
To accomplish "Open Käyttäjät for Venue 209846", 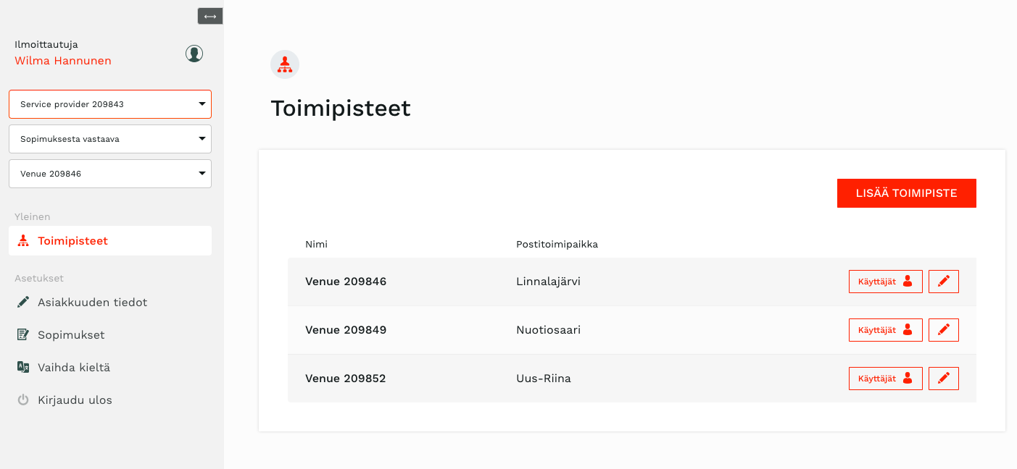I will coord(886,282).
